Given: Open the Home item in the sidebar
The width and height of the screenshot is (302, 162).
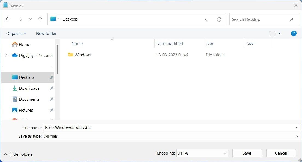Looking at the screenshot, I should coord(24,44).
